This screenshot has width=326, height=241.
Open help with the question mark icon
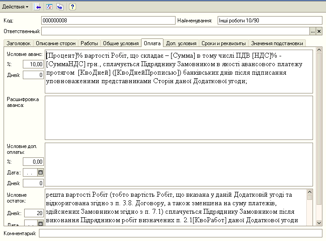tap(72, 7)
